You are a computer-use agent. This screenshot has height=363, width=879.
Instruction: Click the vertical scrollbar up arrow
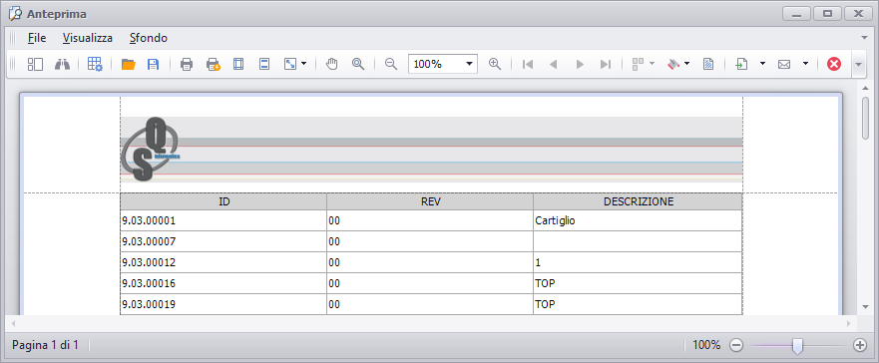point(866,88)
